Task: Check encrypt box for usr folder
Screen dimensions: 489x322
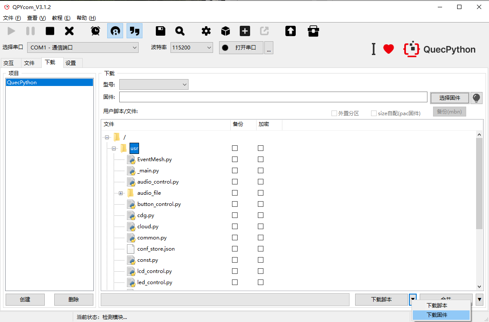Action: click(x=261, y=148)
